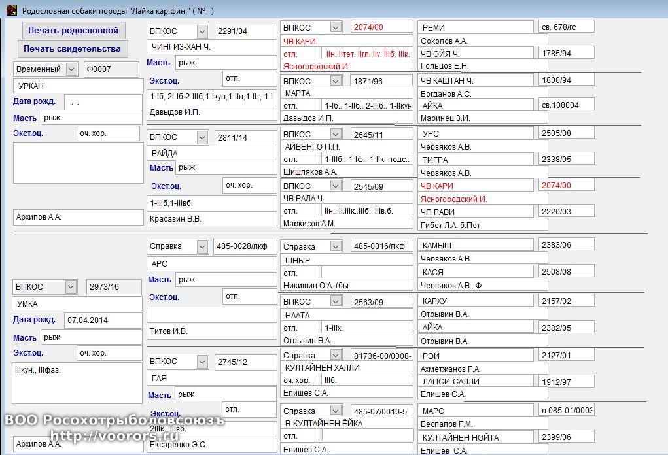Click the empty Дата рожд. field under УРКАН

tap(103, 103)
